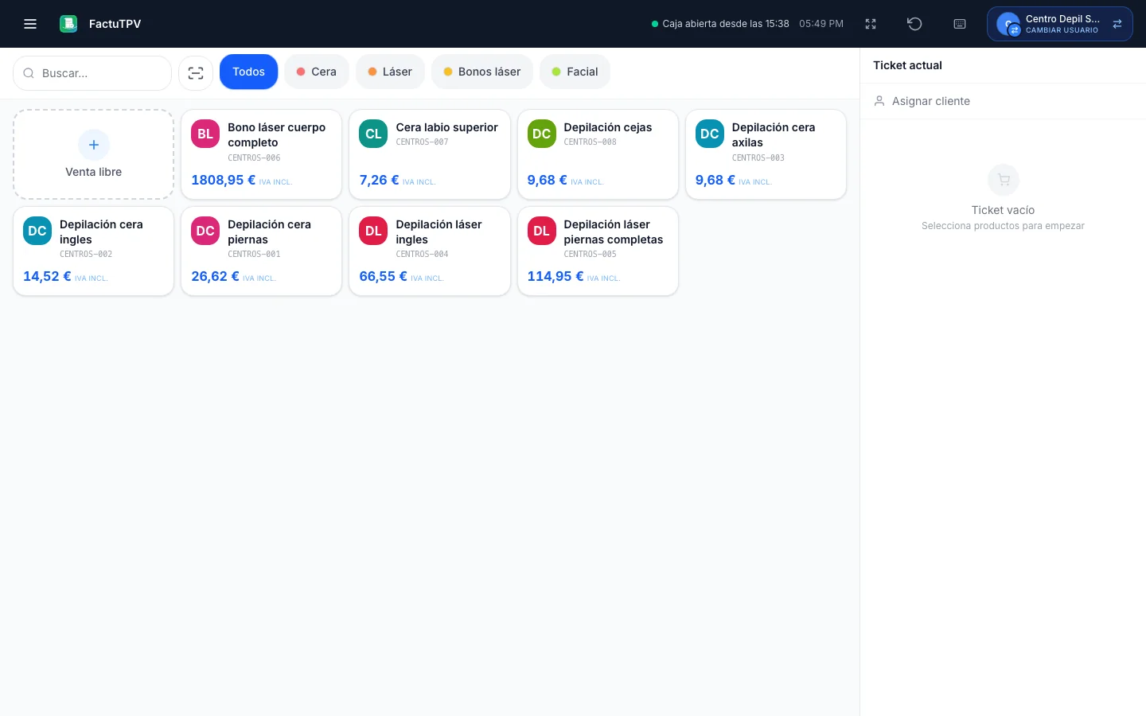Click the plus icon for Venta libre
The image size is (1146, 716).
[x=94, y=145]
